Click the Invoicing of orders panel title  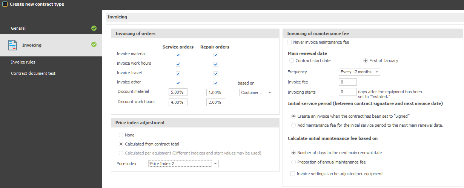[135, 33]
